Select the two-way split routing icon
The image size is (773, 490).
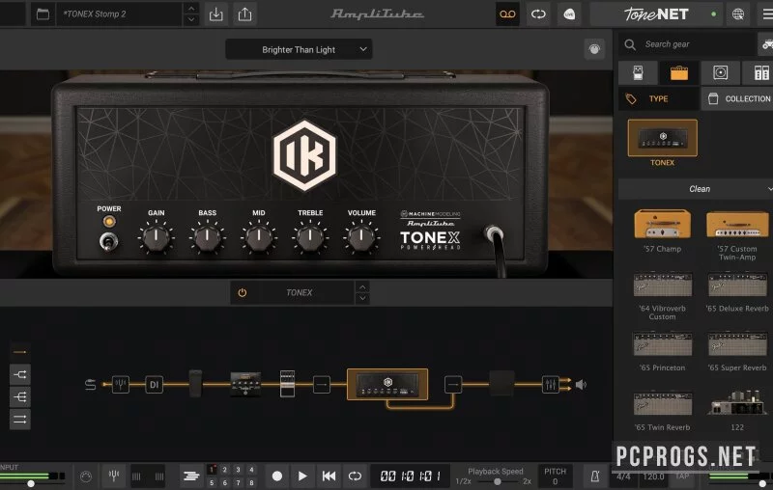[20, 375]
